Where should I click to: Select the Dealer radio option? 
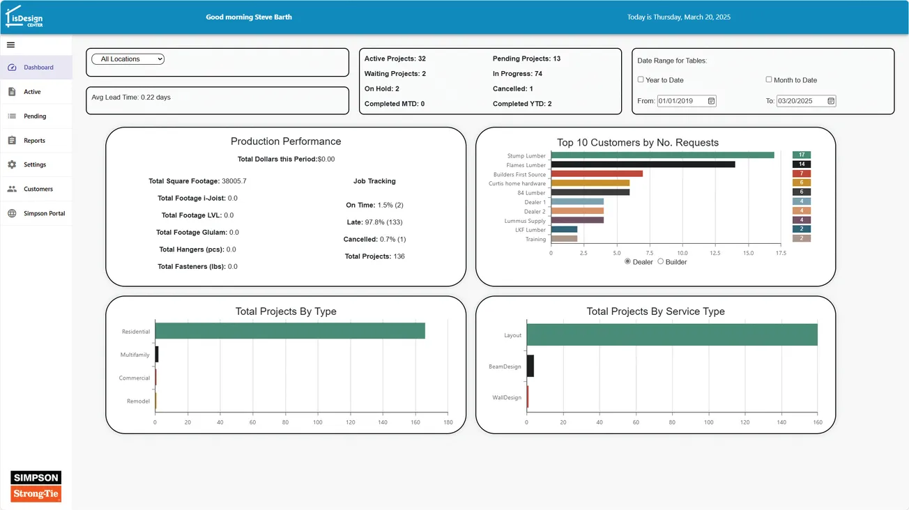click(x=627, y=262)
